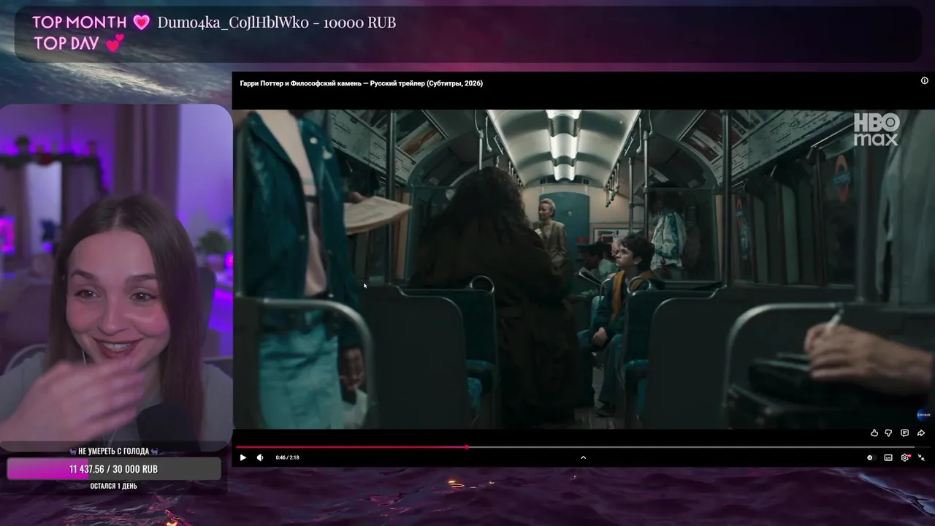Click the 0:46 / 2:18 time display
Viewport: 935px width, 526px height.
[x=287, y=457]
